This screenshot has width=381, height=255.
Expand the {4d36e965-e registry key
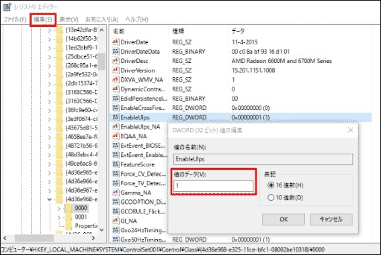pyautogui.click(x=50, y=173)
